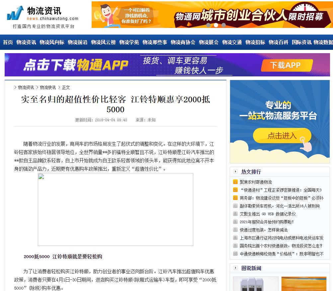Open the first 图说新闻 thumbnail with grey machines
The width and height of the screenshot is (333, 291).
click(x=256, y=284)
